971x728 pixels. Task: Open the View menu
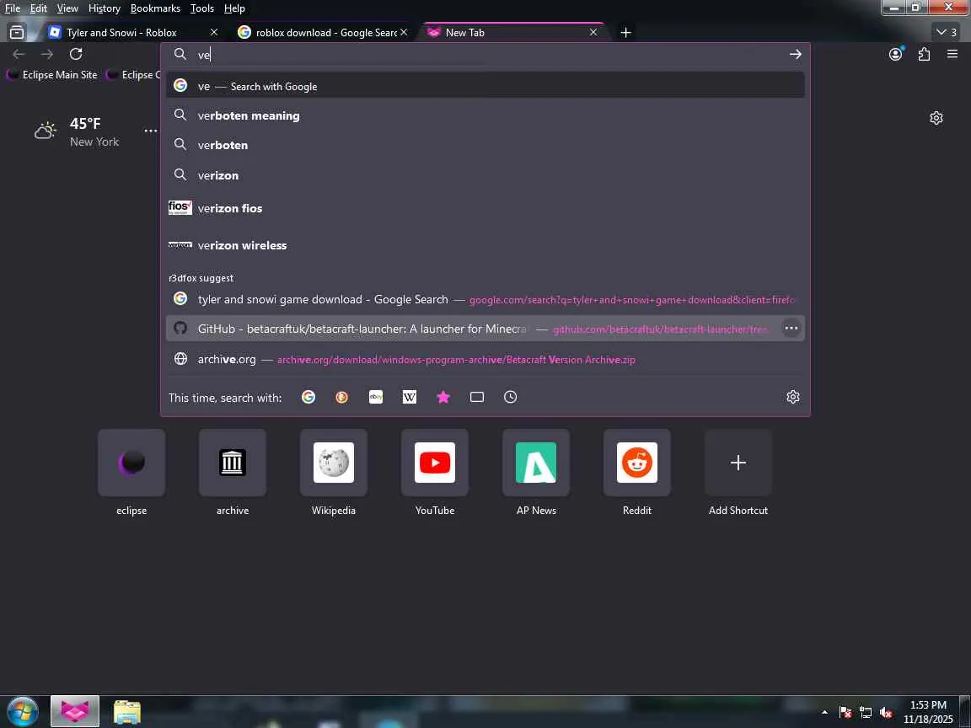pos(67,8)
